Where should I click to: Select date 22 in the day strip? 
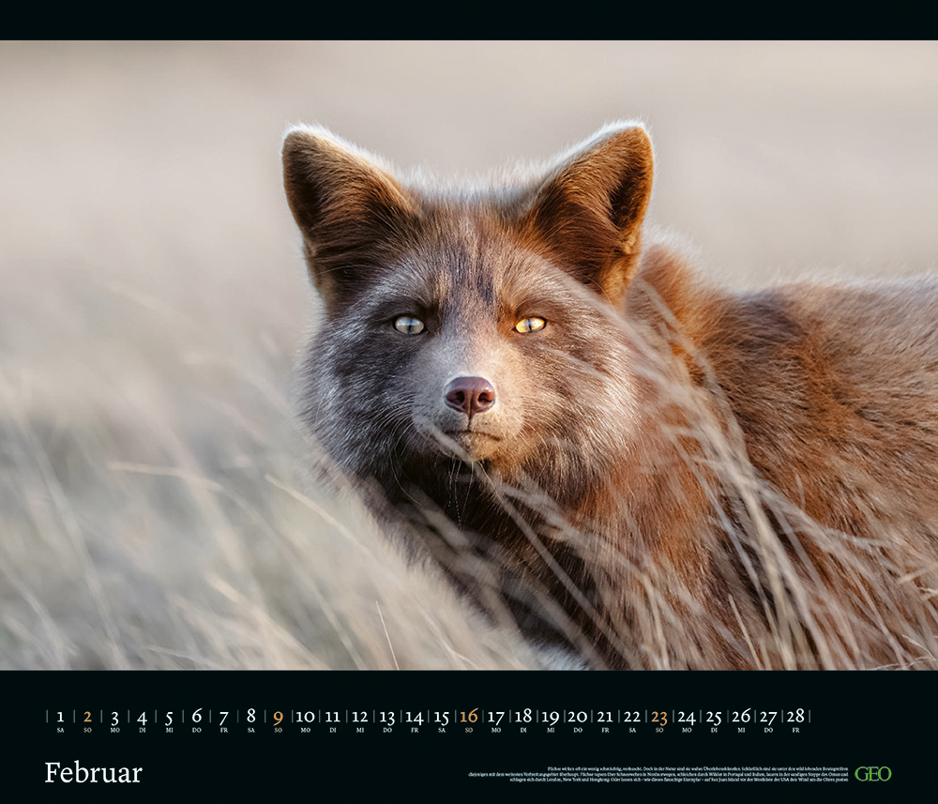pos(631,716)
